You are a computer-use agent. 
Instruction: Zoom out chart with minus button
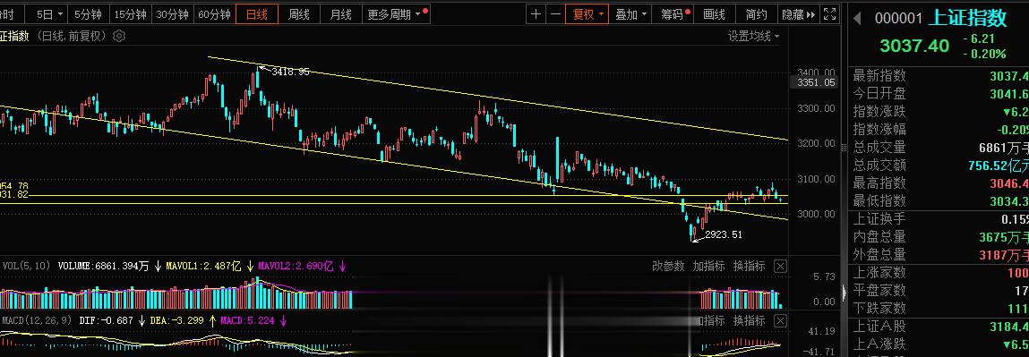click(x=555, y=13)
